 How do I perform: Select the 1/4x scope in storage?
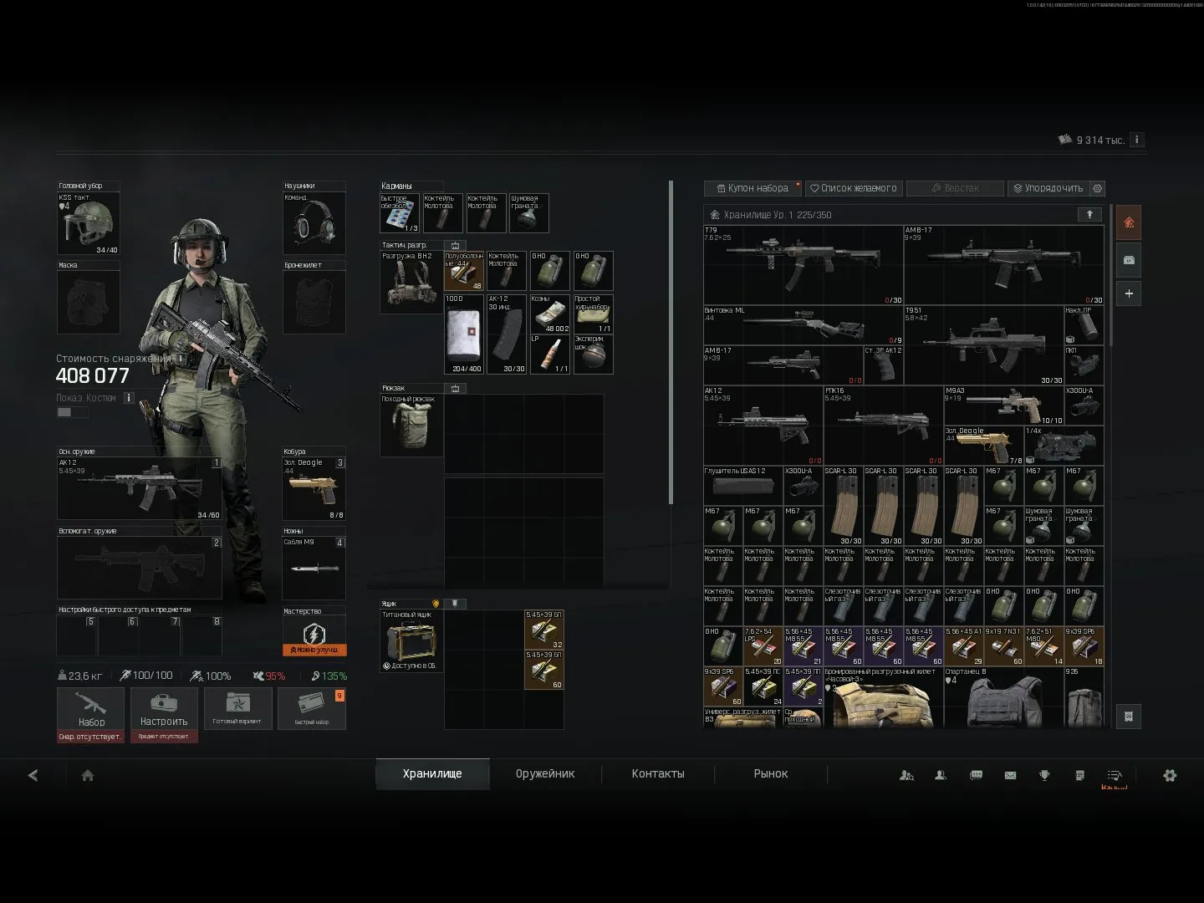tap(1064, 446)
